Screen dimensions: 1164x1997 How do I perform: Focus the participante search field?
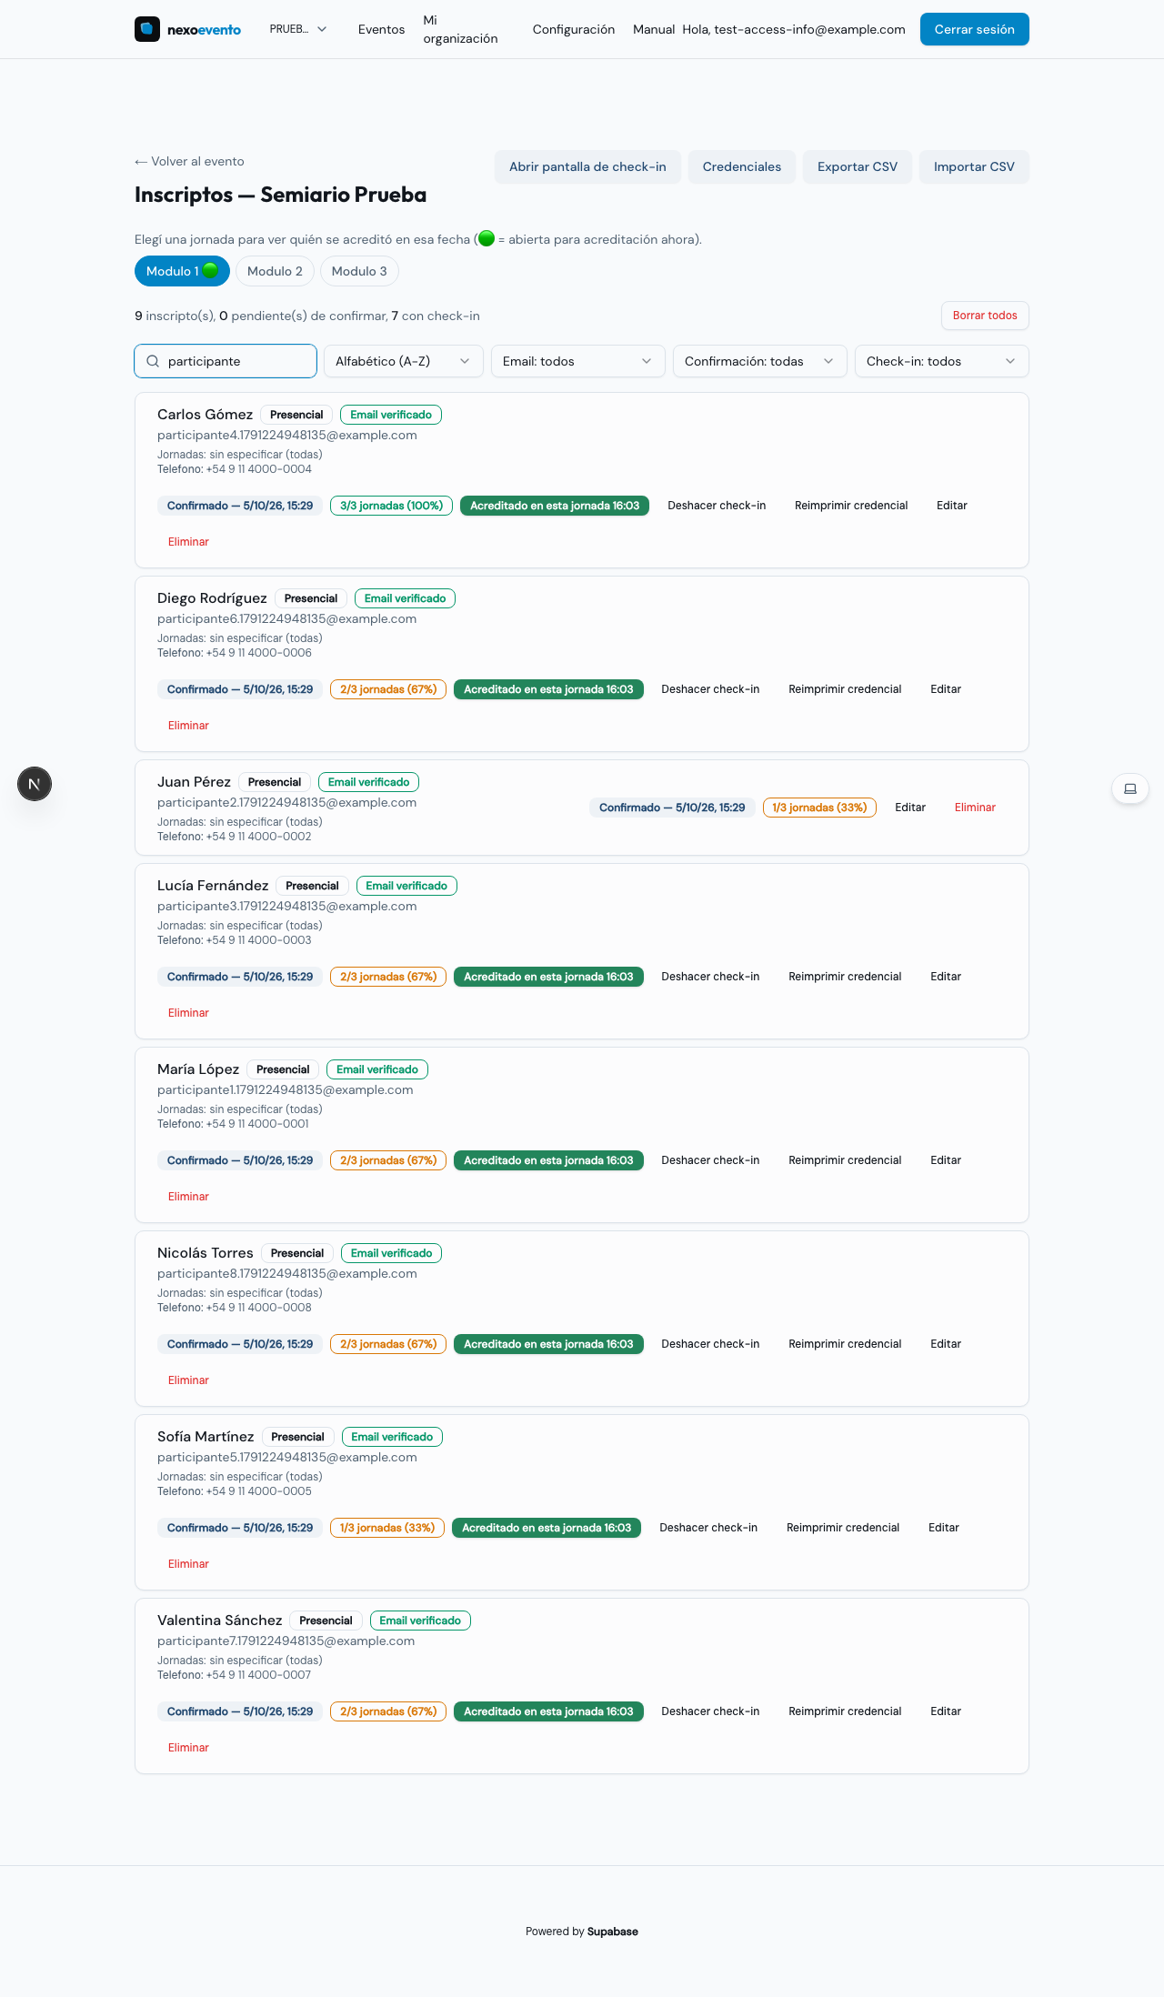click(226, 361)
